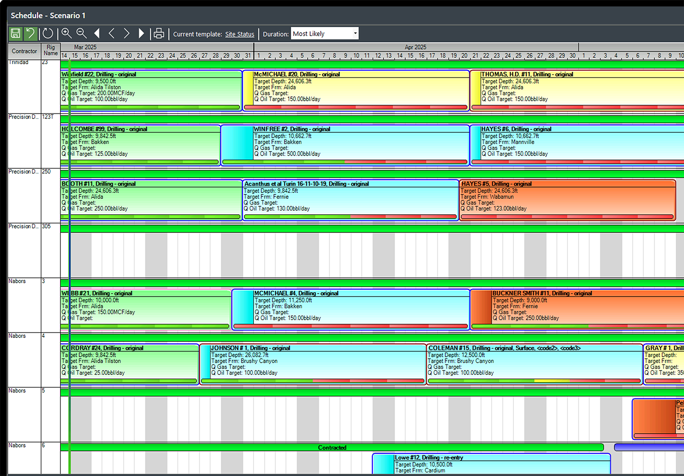Viewport: 684px width, 476px height.
Task: Open the Duration dropdown showing Most Likely
Action: click(x=324, y=34)
